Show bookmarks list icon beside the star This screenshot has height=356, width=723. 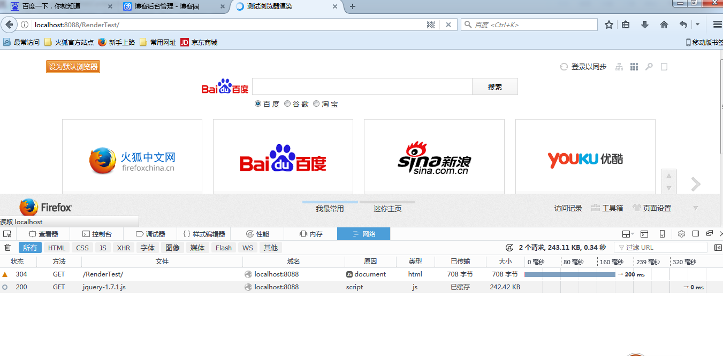point(626,25)
